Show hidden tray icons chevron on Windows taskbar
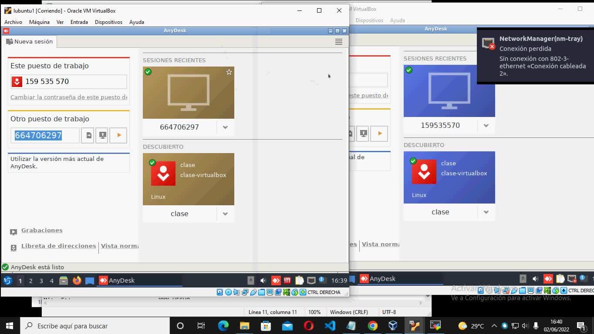The height and width of the screenshot is (334, 594). coord(494,326)
